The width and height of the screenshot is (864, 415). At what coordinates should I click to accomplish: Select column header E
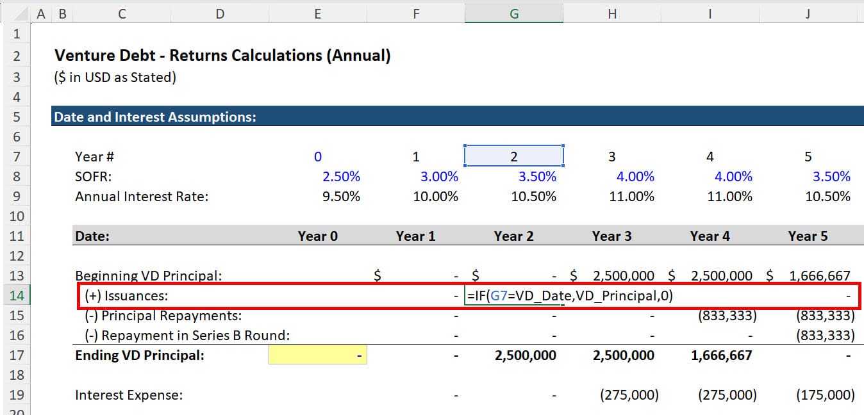pyautogui.click(x=317, y=12)
